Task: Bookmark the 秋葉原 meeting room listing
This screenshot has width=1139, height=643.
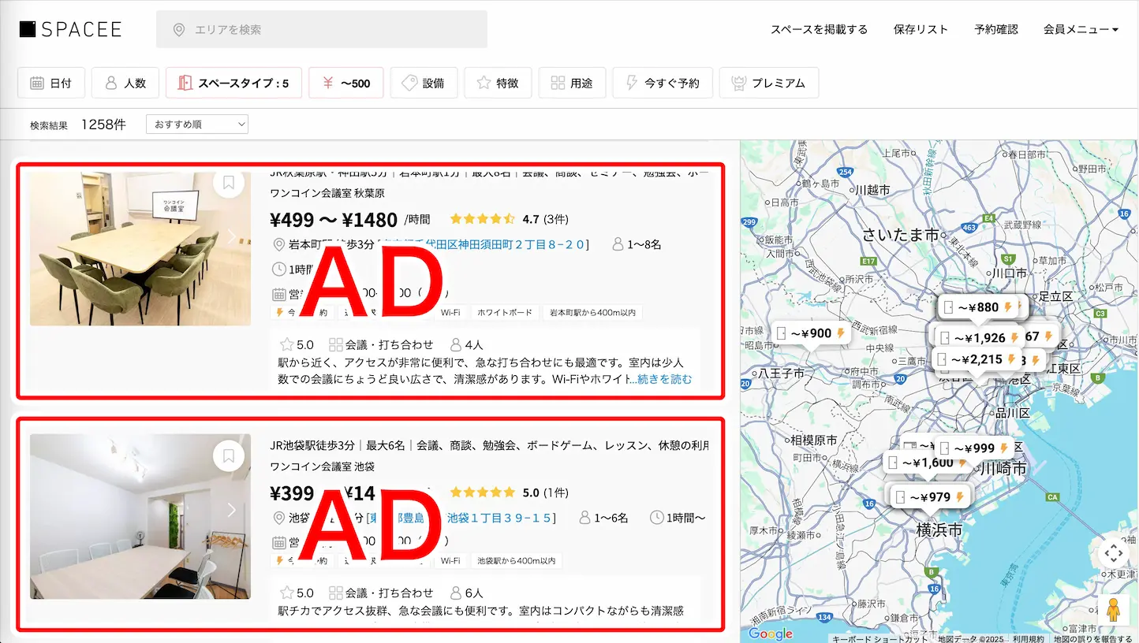Action: tap(229, 182)
